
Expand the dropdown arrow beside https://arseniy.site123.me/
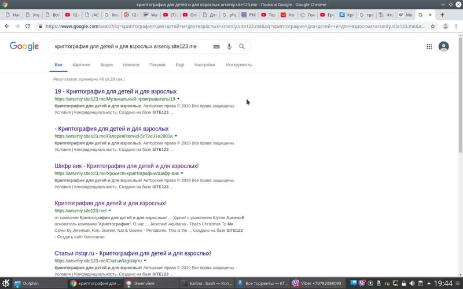(x=110, y=210)
